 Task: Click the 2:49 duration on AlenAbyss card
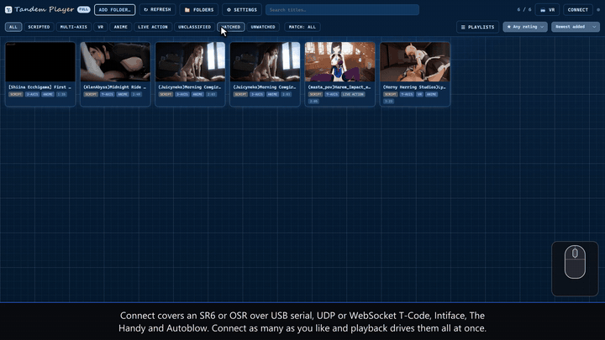pos(136,94)
